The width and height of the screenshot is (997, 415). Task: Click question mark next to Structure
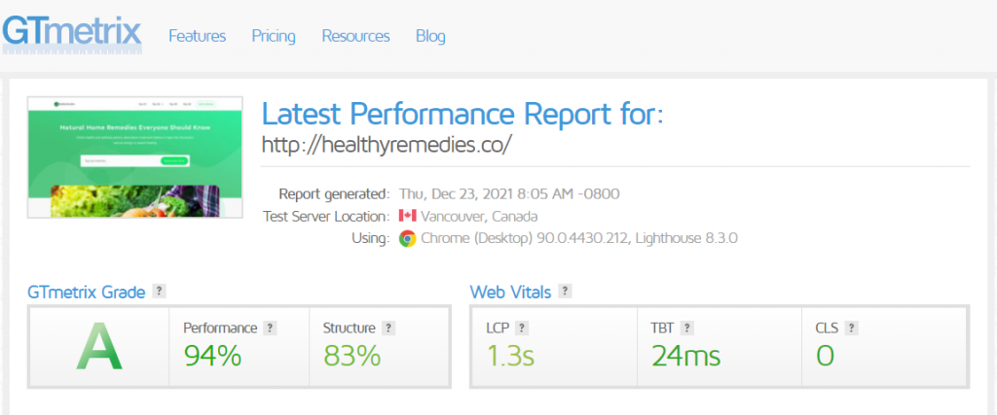coord(388,329)
